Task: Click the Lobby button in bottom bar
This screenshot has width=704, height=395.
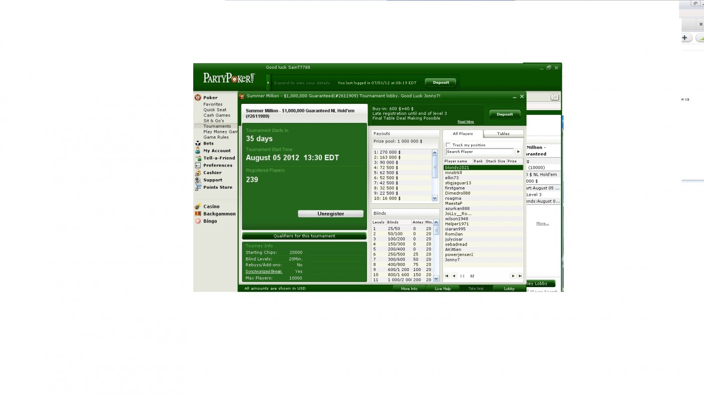Action: tap(509, 289)
